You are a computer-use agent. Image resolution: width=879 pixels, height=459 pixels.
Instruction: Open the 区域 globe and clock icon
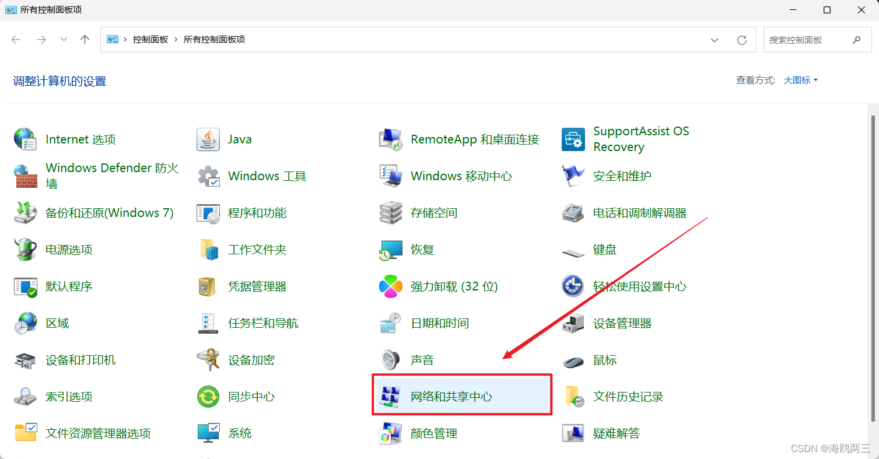pyautogui.click(x=25, y=323)
